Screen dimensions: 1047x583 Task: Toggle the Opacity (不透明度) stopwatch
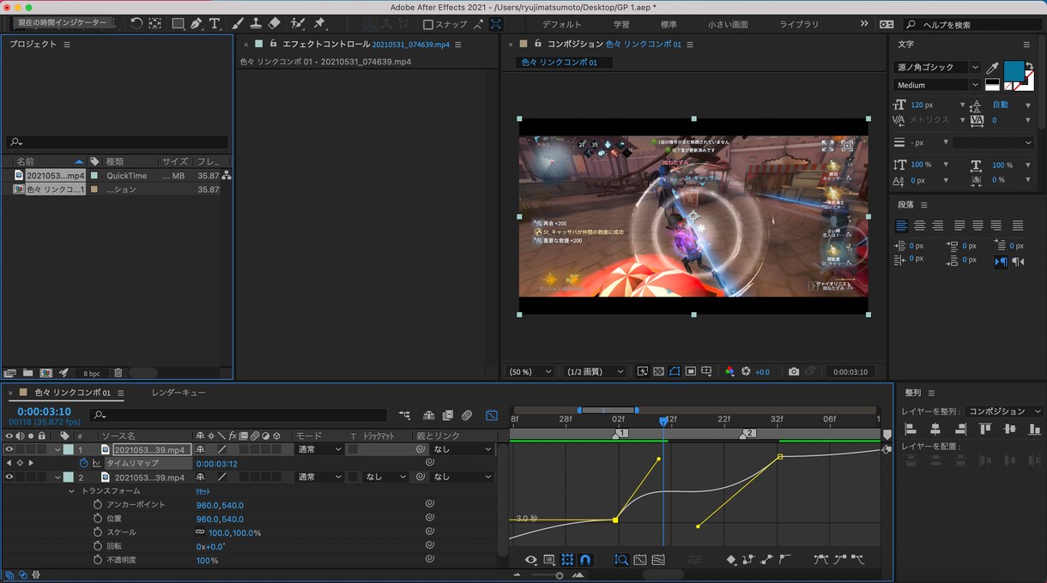[98, 560]
